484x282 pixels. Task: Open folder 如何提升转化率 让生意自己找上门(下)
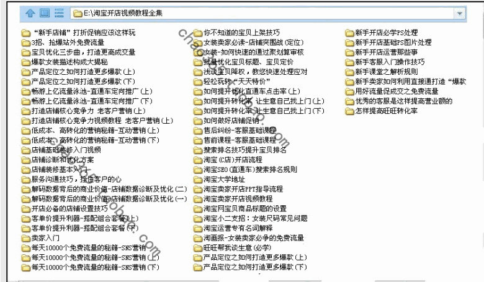pos(259,111)
